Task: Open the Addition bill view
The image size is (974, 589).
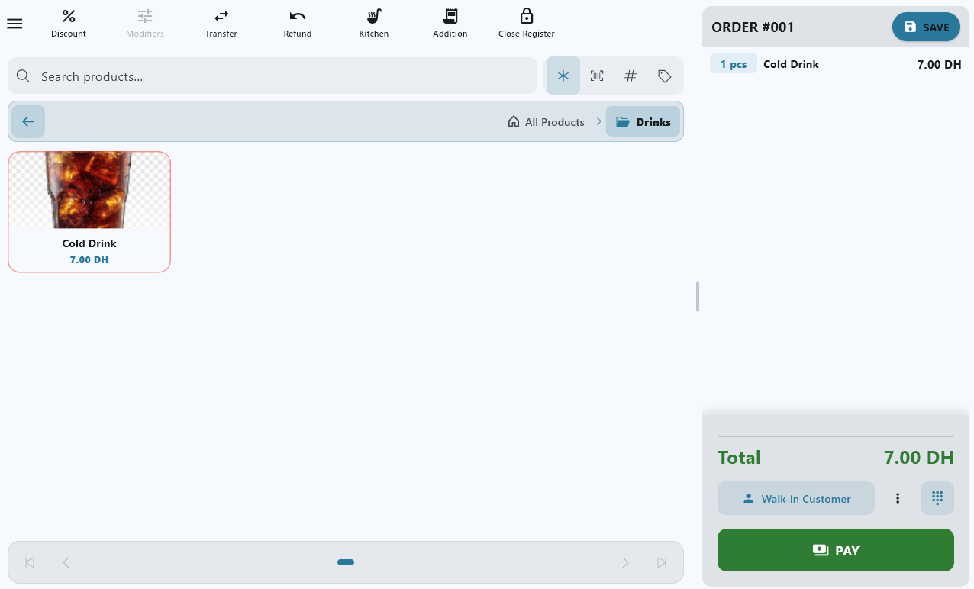Action: (450, 24)
